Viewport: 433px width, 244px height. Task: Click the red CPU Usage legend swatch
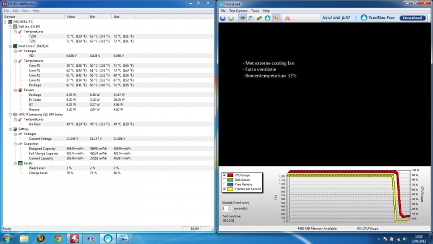click(x=230, y=175)
